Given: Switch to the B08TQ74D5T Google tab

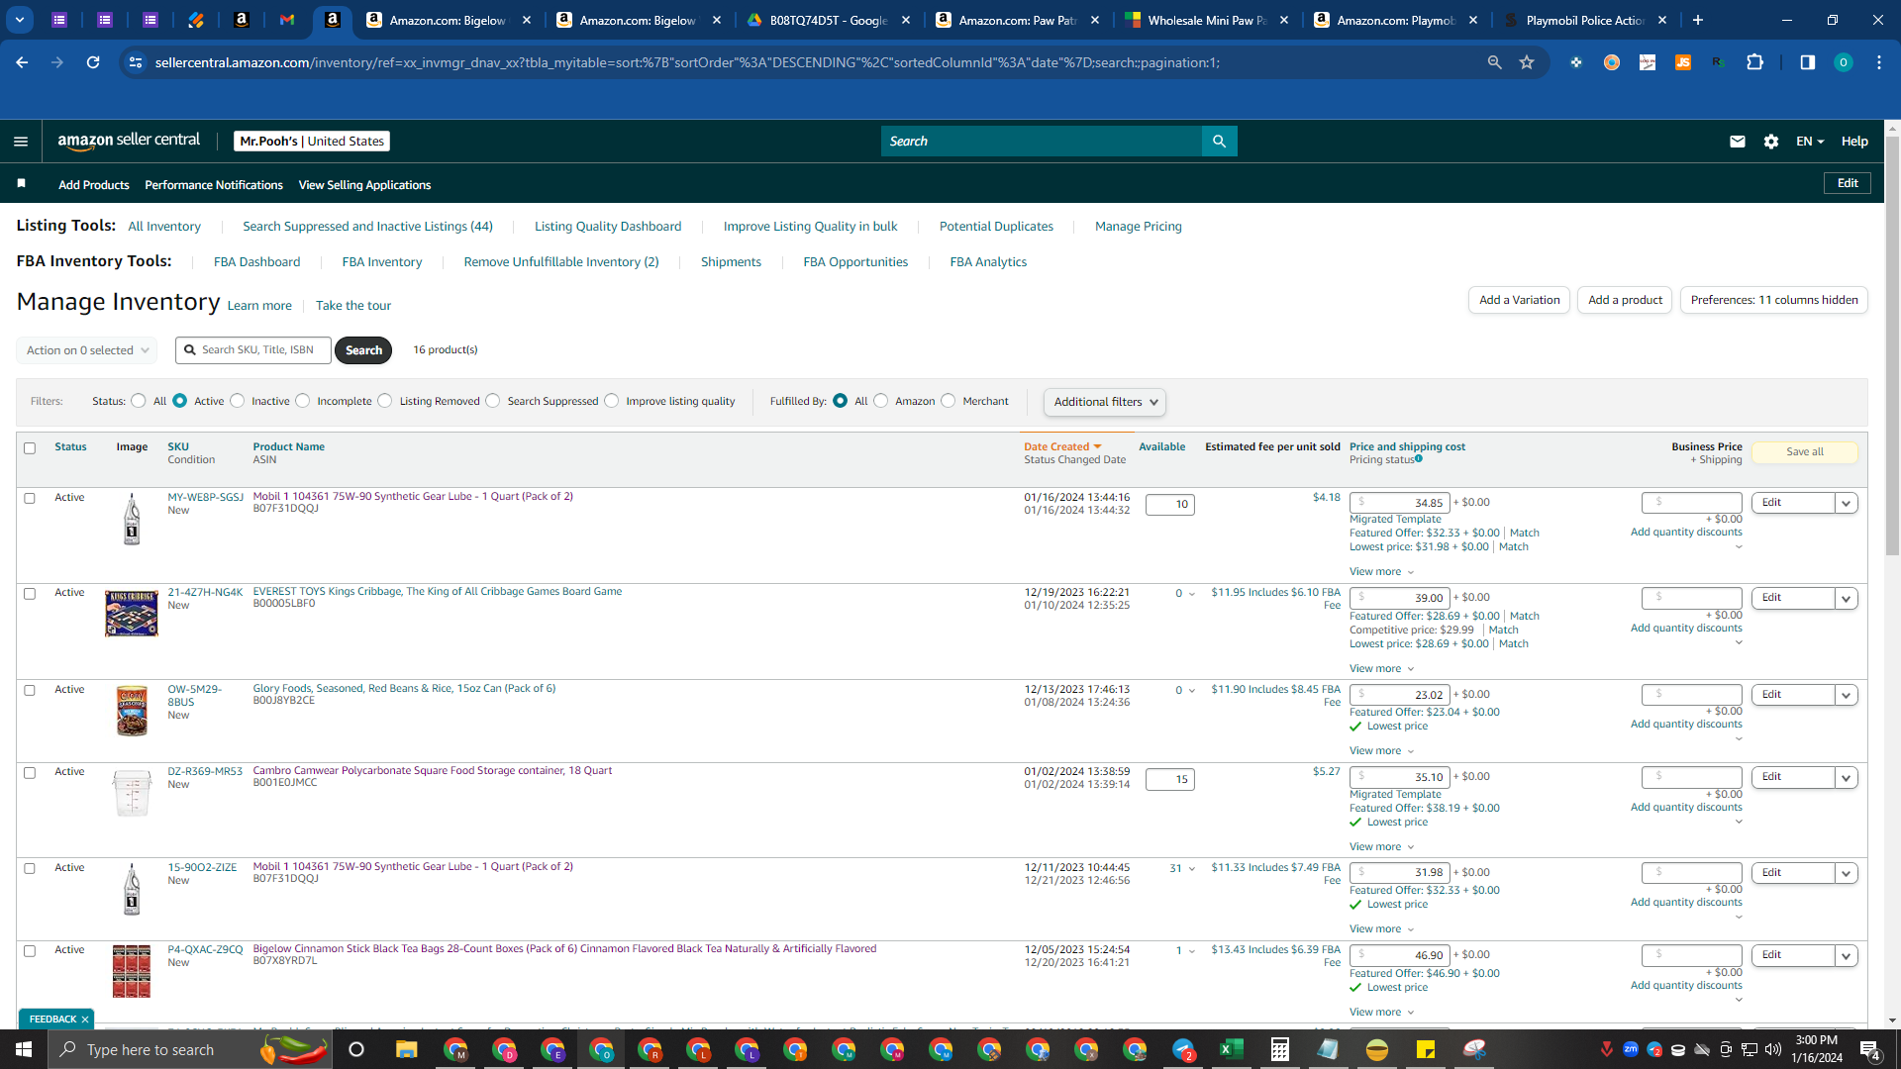Looking at the screenshot, I should pos(829,20).
